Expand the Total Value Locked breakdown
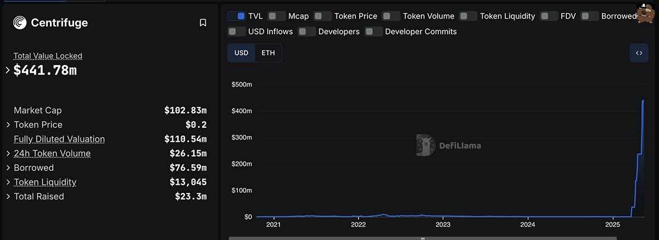Screen dimensions: 659x240 [x=8, y=70]
